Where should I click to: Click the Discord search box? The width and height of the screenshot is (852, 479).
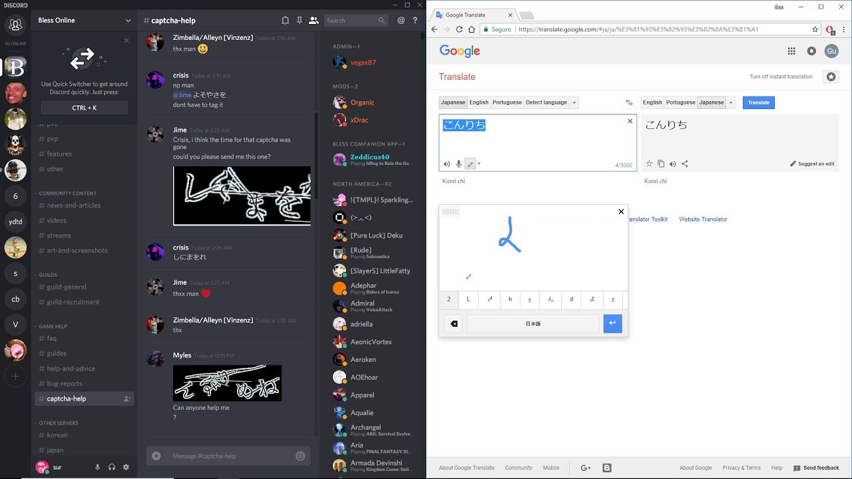[356, 21]
